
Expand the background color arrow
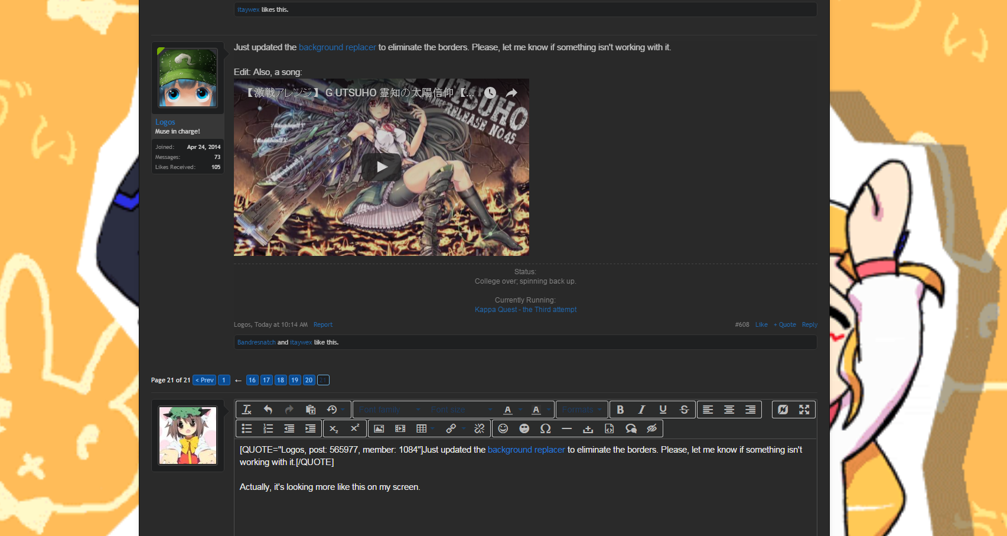[x=549, y=410]
